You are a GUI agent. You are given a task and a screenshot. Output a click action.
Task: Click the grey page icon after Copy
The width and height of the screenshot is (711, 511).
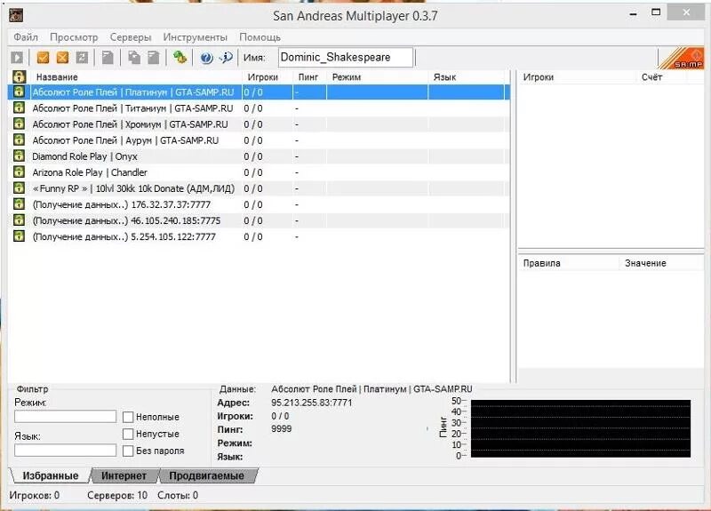pyautogui.click(x=154, y=58)
